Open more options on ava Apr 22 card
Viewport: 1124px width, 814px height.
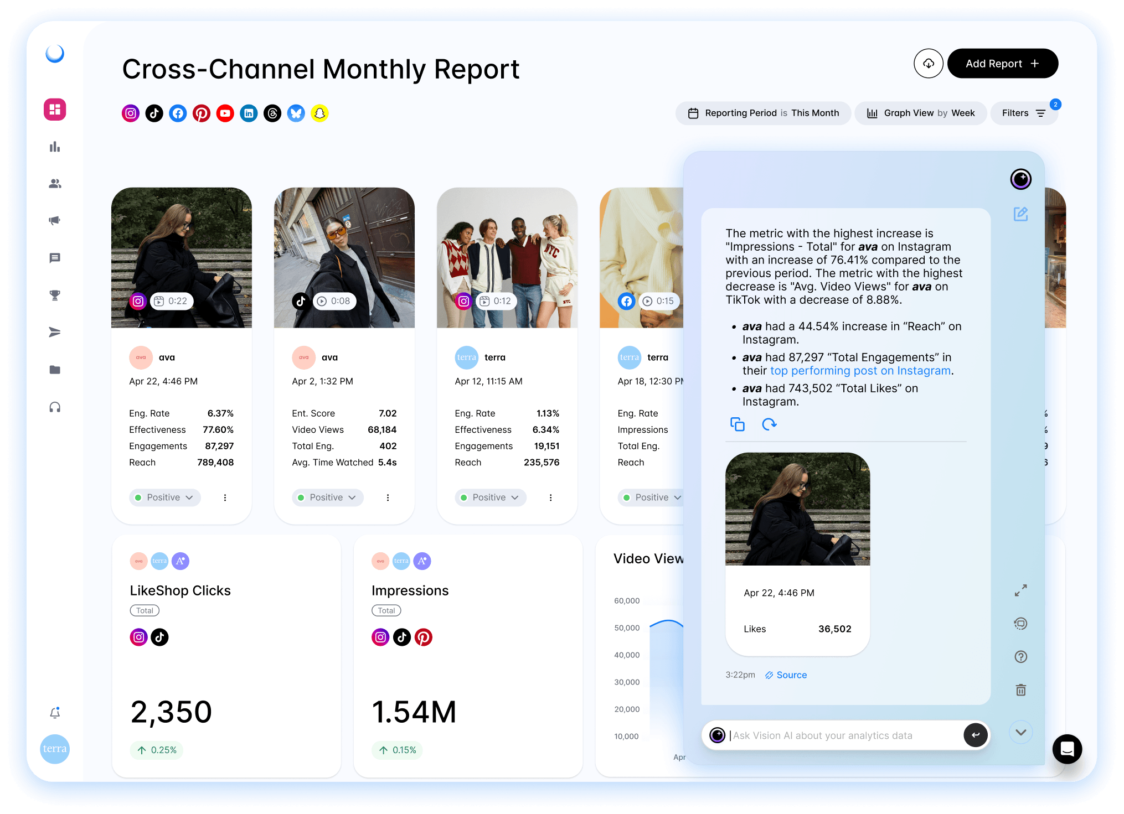(x=225, y=497)
